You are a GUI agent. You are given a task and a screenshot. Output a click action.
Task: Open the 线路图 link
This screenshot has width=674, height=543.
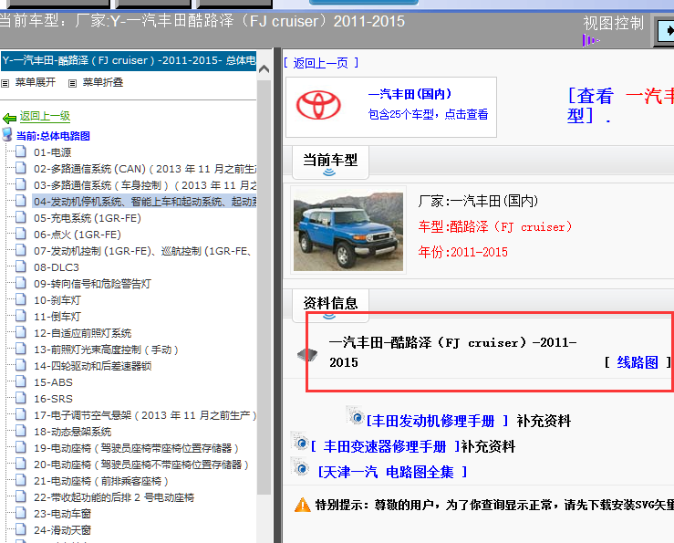[x=638, y=362]
